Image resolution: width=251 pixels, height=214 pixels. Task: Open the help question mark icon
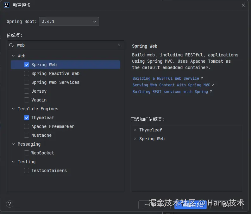(x=9, y=204)
